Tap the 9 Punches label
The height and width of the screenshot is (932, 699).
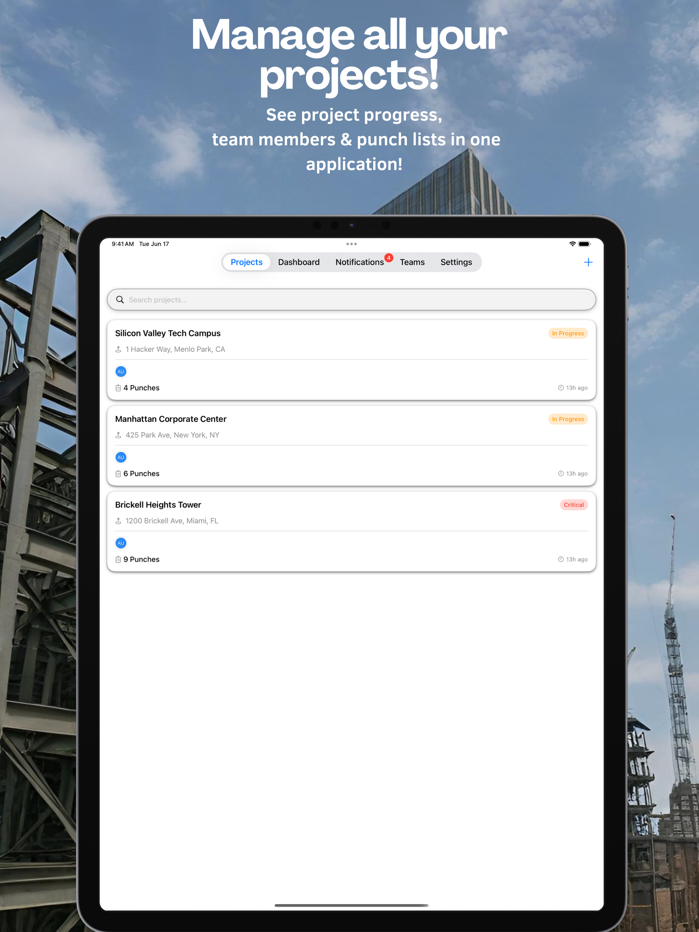point(142,559)
